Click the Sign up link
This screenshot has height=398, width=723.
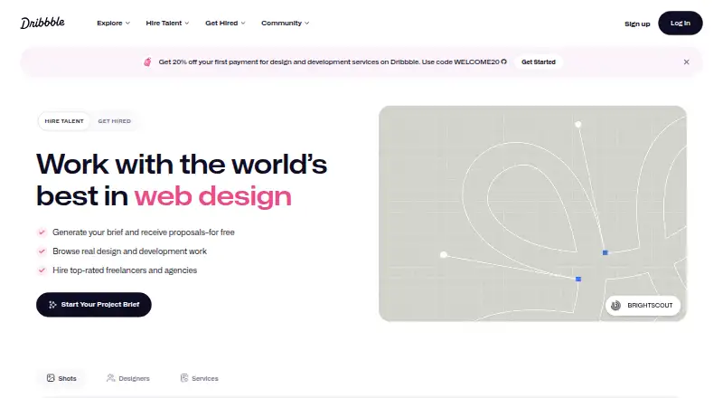(x=637, y=24)
